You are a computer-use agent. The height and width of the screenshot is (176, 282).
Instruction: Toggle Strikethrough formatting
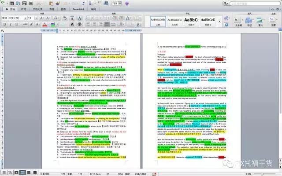25,24
